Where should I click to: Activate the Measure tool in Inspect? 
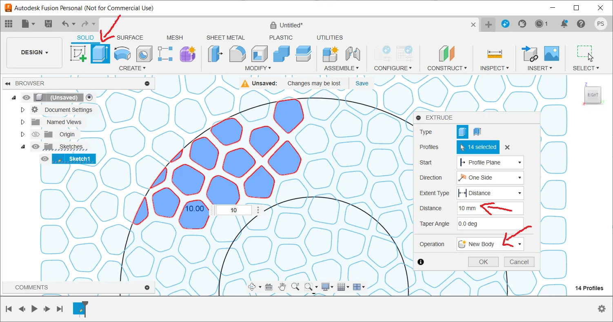[x=495, y=54]
